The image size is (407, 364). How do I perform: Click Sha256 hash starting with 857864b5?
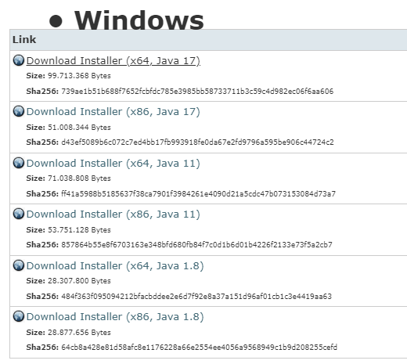point(196,245)
